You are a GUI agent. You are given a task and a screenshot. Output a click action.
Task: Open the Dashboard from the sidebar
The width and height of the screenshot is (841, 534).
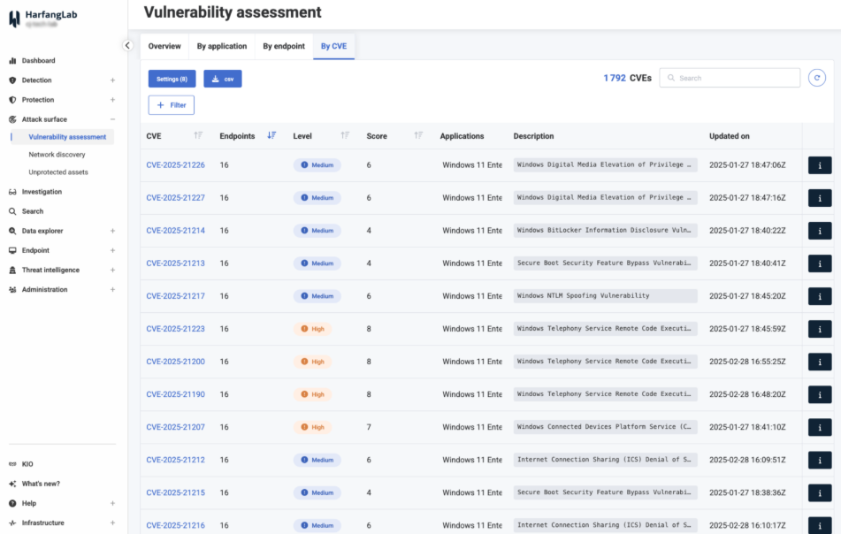[38, 61]
